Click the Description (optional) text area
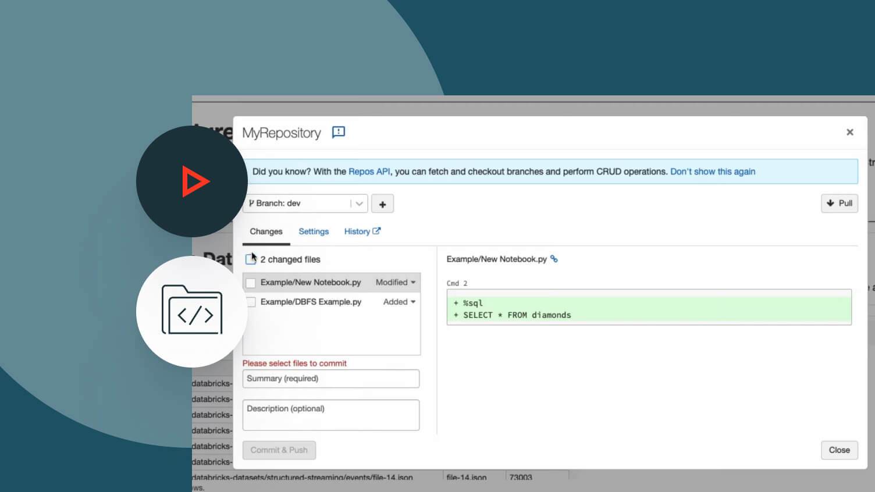The image size is (875, 492). point(331,415)
